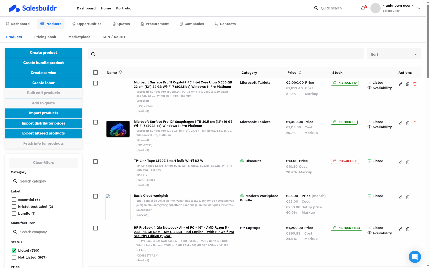Select all products with header checkbox
The height and width of the screenshot is (268, 430).
pos(95,72)
